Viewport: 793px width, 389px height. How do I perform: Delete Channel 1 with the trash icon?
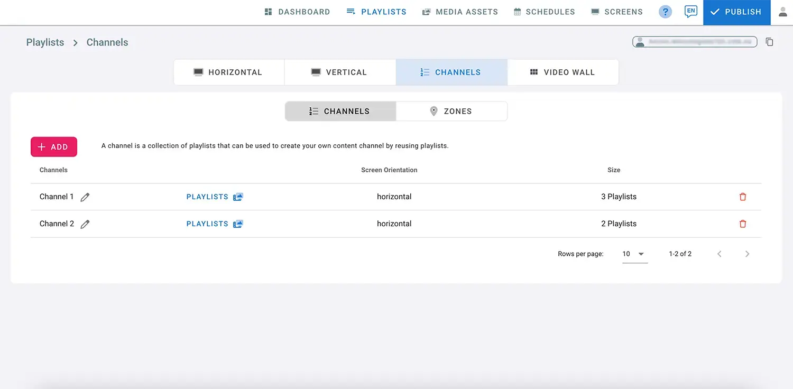[743, 197]
